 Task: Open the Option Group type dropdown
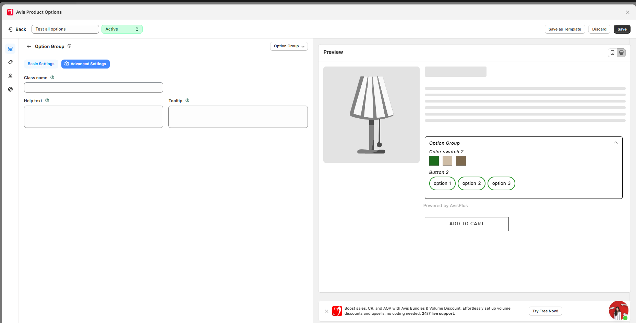[289, 46]
